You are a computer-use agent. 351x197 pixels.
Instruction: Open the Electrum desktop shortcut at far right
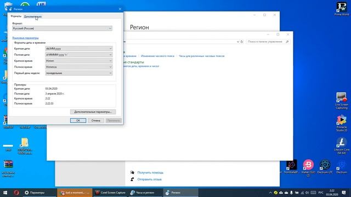[341, 166]
